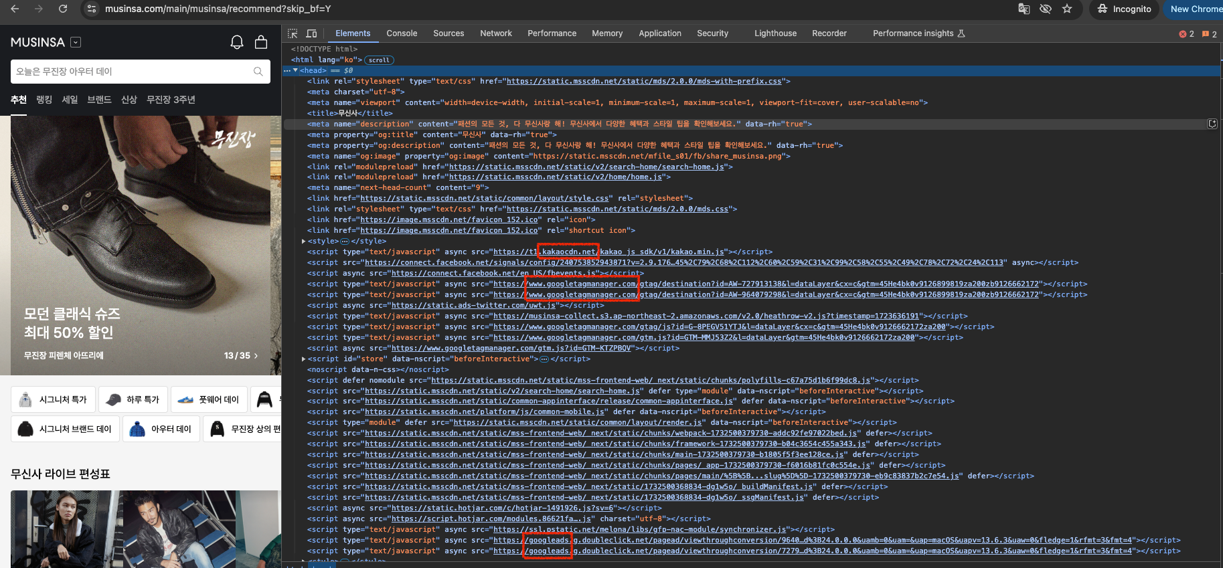1223x568 pixels.
Task: Open dropdown next to MUSINSA logo
Action: point(76,42)
